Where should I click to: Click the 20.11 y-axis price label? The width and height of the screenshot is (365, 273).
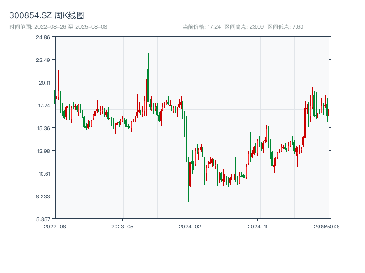click(x=43, y=83)
